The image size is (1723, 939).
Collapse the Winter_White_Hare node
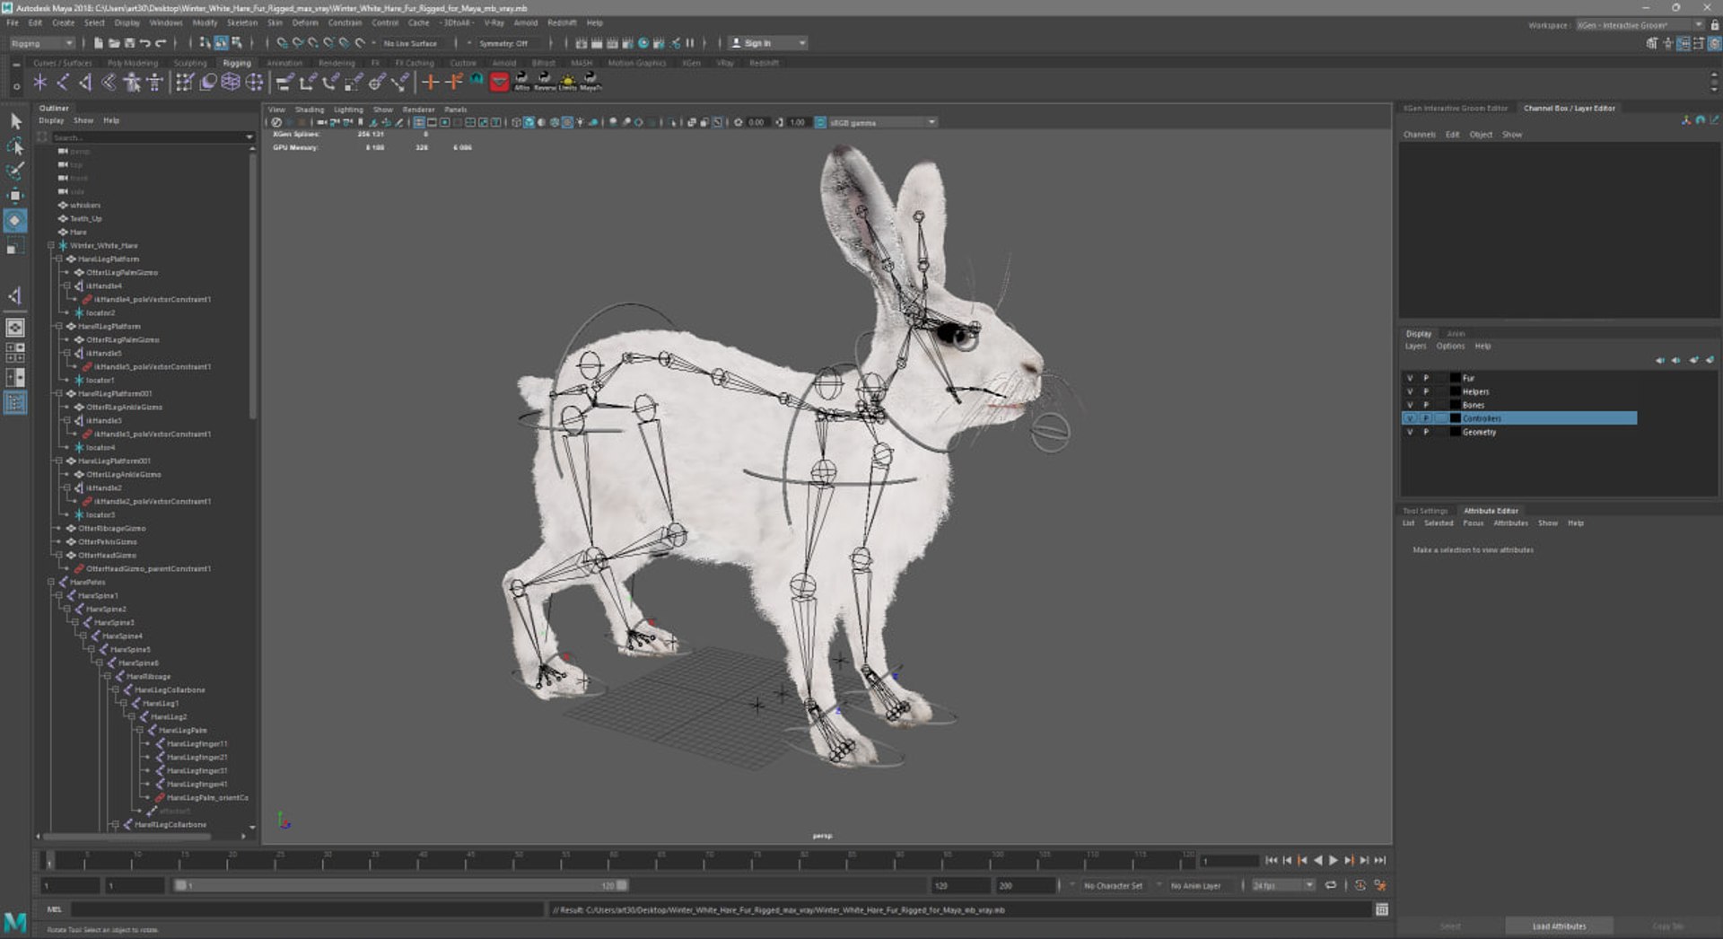[51, 245]
